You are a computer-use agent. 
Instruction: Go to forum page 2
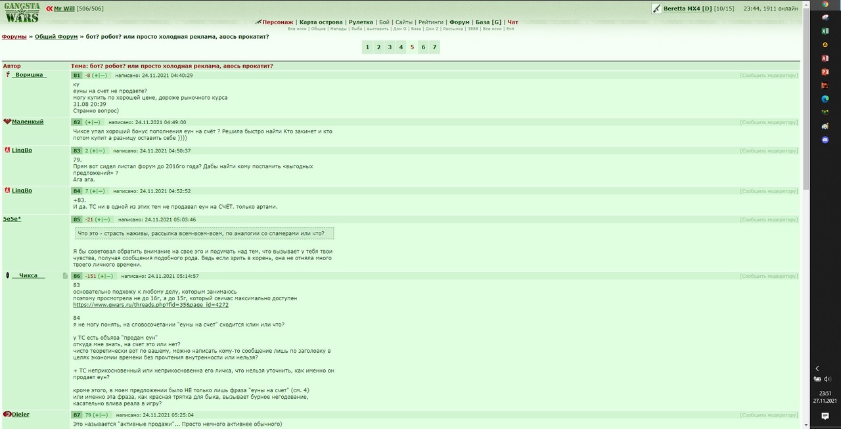(x=378, y=47)
